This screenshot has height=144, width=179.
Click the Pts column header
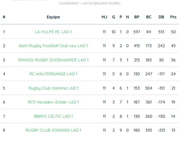pos(173,17)
